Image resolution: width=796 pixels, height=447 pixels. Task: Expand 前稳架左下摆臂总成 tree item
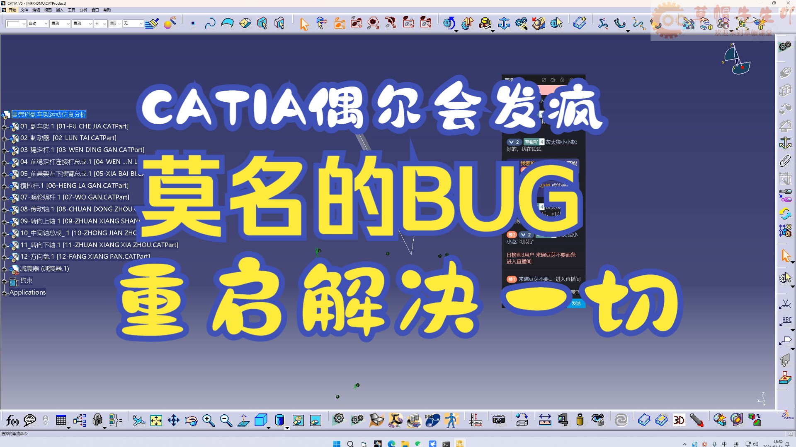point(5,173)
